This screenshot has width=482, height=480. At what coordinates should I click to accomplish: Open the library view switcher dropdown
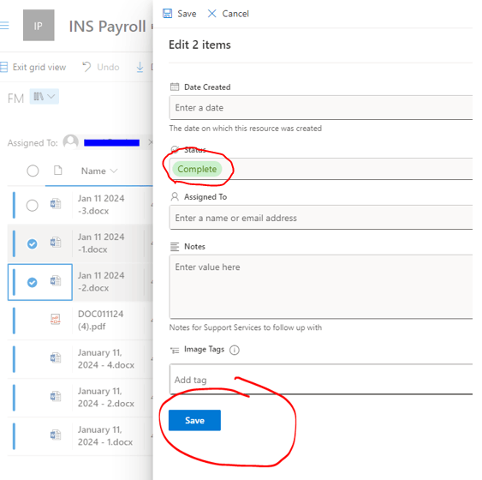45,97
